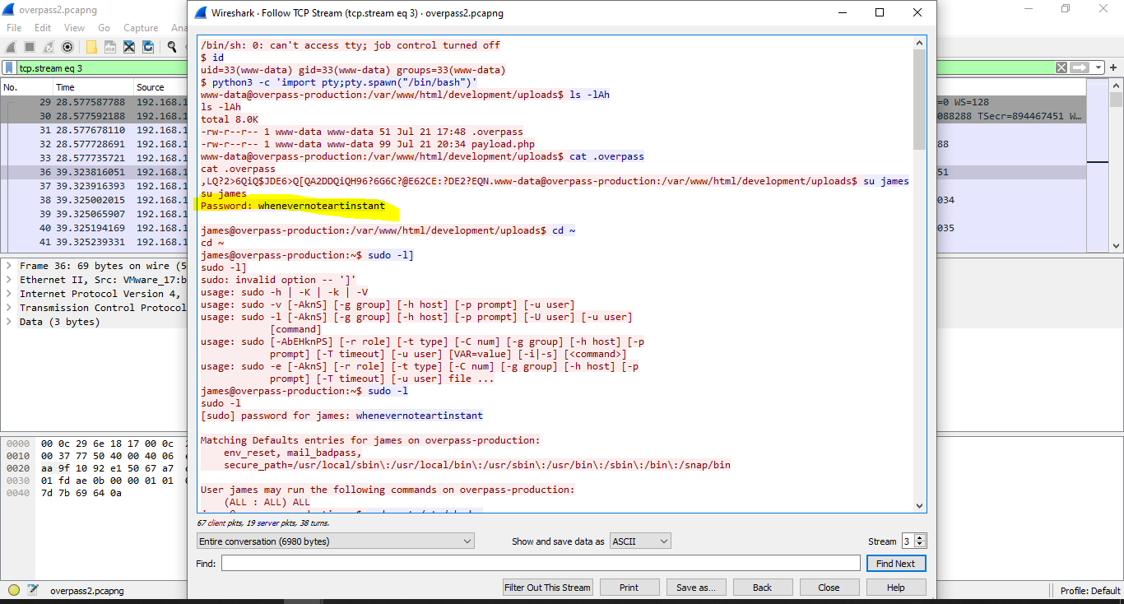Open a capture file folder icon

pos(91,47)
